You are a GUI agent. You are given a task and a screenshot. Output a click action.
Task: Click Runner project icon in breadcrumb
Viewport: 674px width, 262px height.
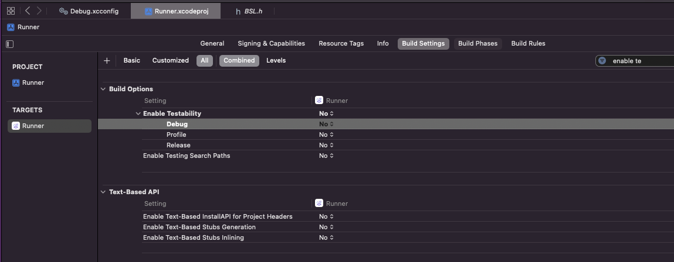(x=11, y=27)
